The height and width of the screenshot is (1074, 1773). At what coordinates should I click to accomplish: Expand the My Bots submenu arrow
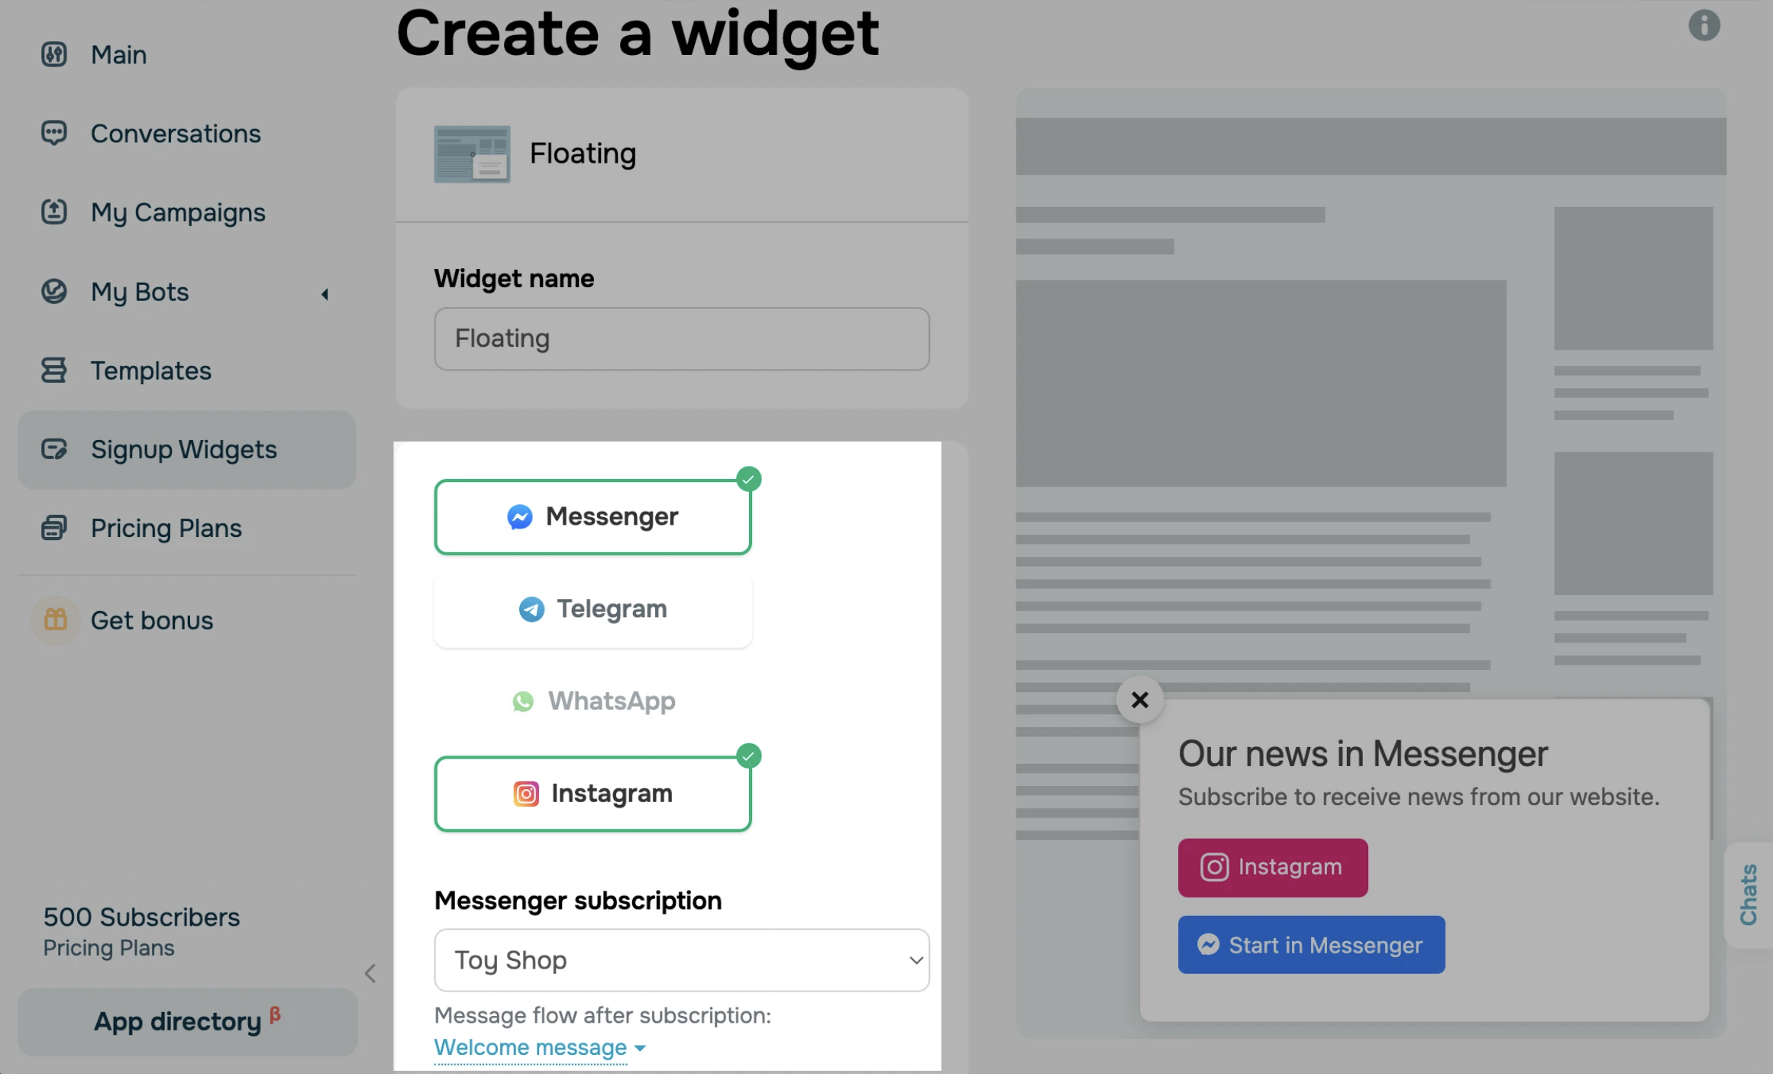click(325, 294)
